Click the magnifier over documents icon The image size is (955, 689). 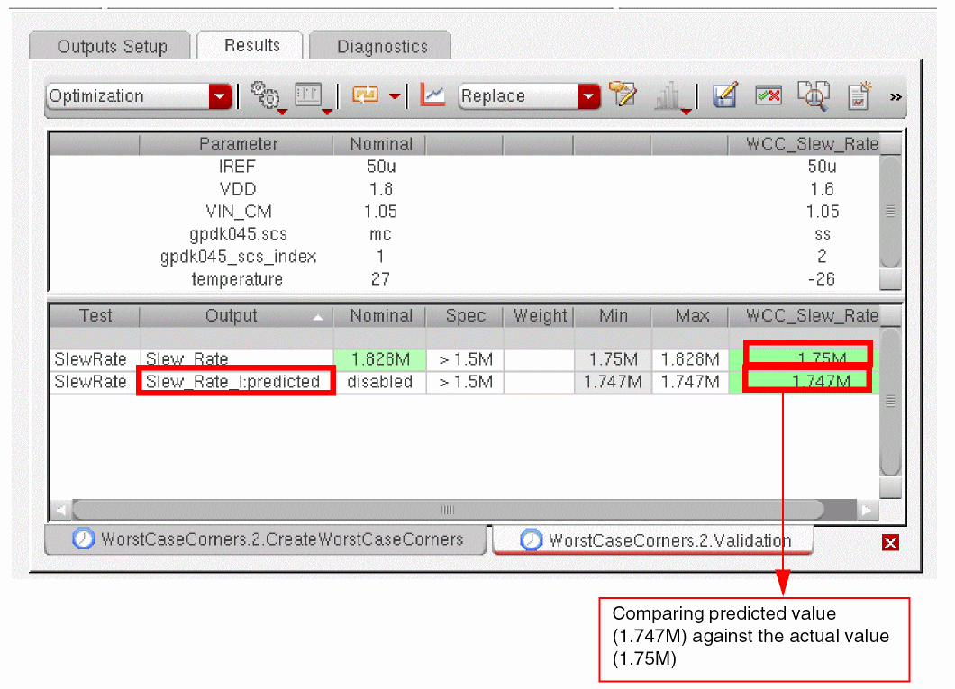coord(814,95)
